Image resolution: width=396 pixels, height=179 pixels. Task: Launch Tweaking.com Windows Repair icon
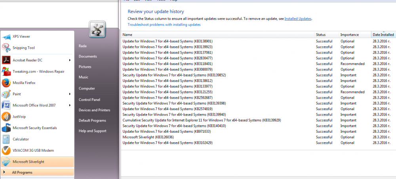pos(6,71)
